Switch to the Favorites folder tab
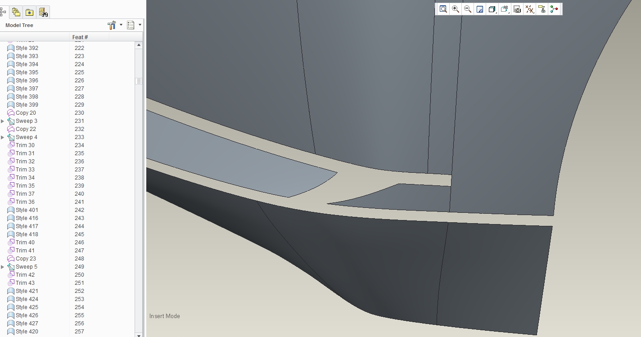This screenshot has height=337, width=641. pyautogui.click(x=29, y=12)
